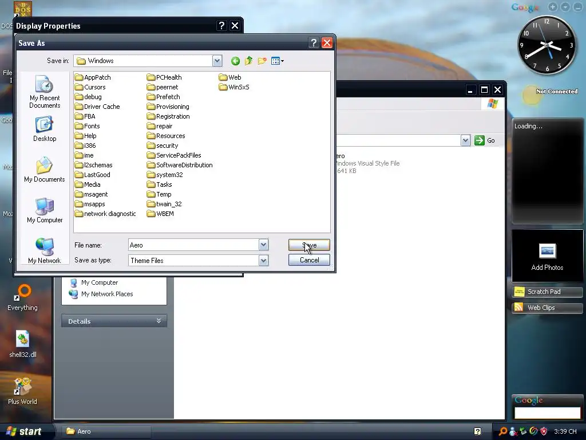Click the green Back arrow in Save As
The width and height of the screenshot is (586, 440).
[235, 61]
